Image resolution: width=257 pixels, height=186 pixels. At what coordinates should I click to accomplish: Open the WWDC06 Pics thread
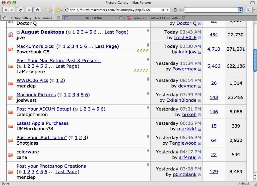pos(32,80)
